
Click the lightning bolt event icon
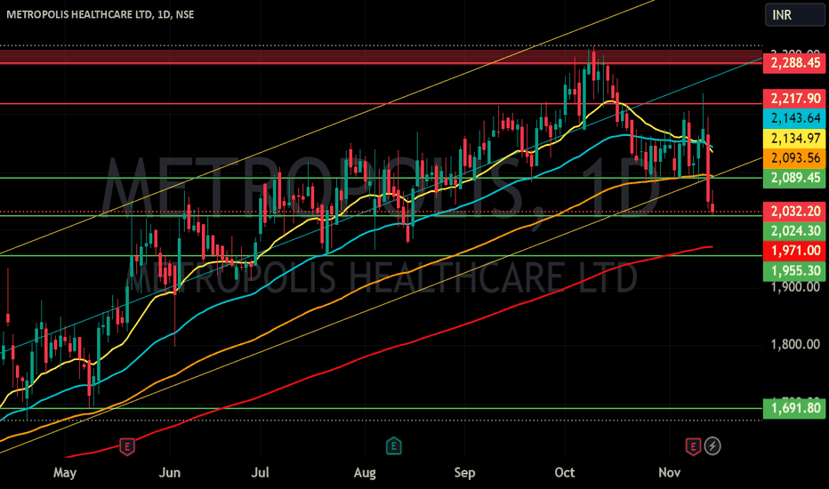(x=712, y=446)
